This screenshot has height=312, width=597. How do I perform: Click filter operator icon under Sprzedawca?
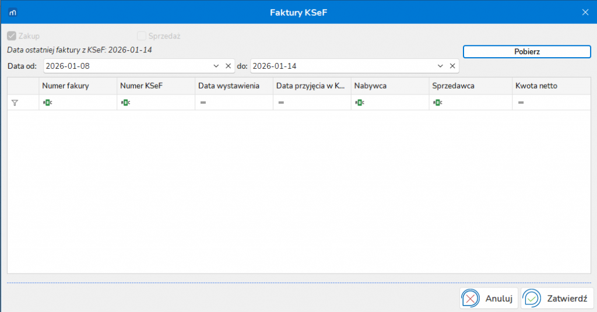pos(438,103)
